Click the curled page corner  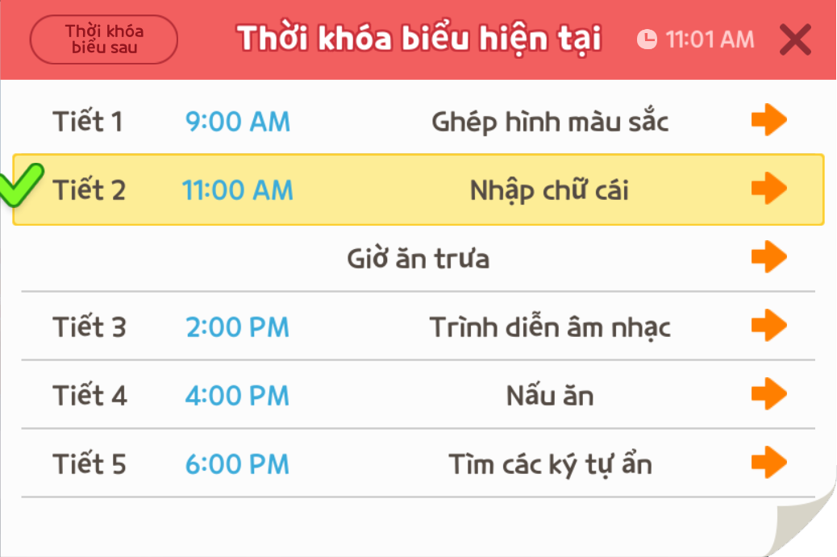[802, 524]
